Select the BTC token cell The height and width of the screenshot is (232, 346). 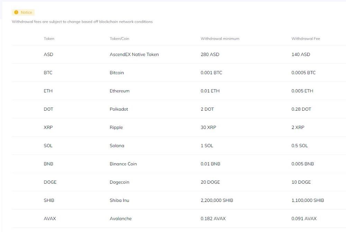(x=48, y=73)
